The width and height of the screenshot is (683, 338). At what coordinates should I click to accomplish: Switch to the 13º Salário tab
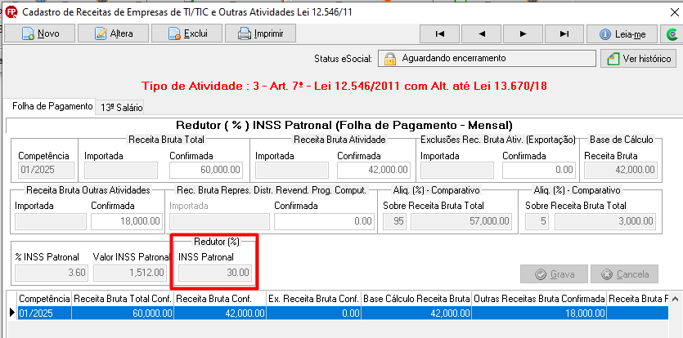(x=121, y=108)
